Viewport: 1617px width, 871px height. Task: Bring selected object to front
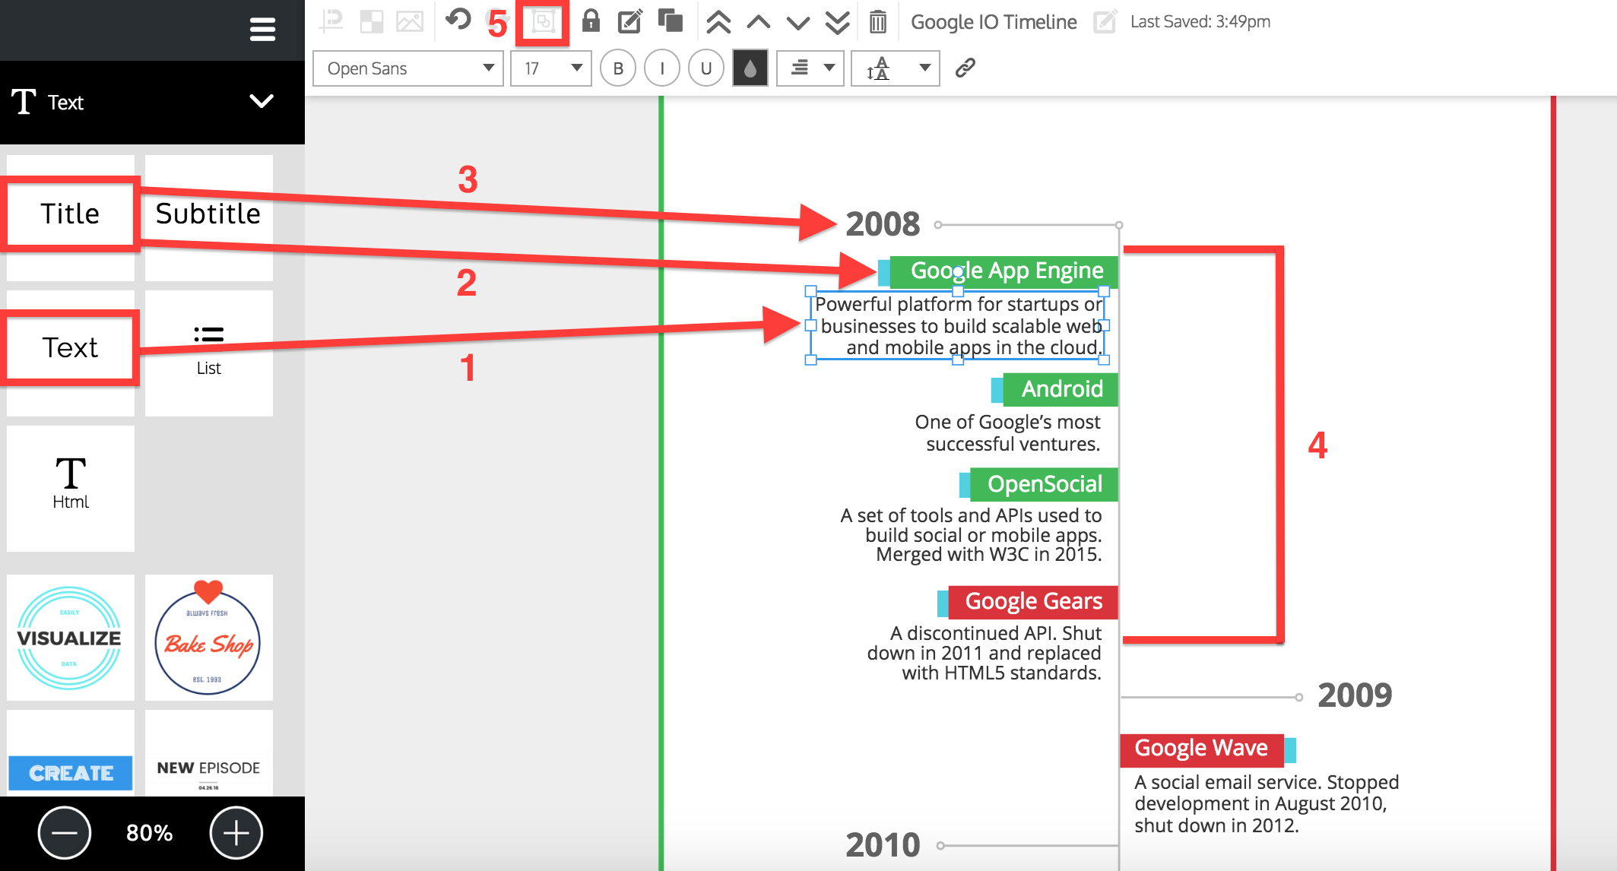pyautogui.click(x=718, y=22)
